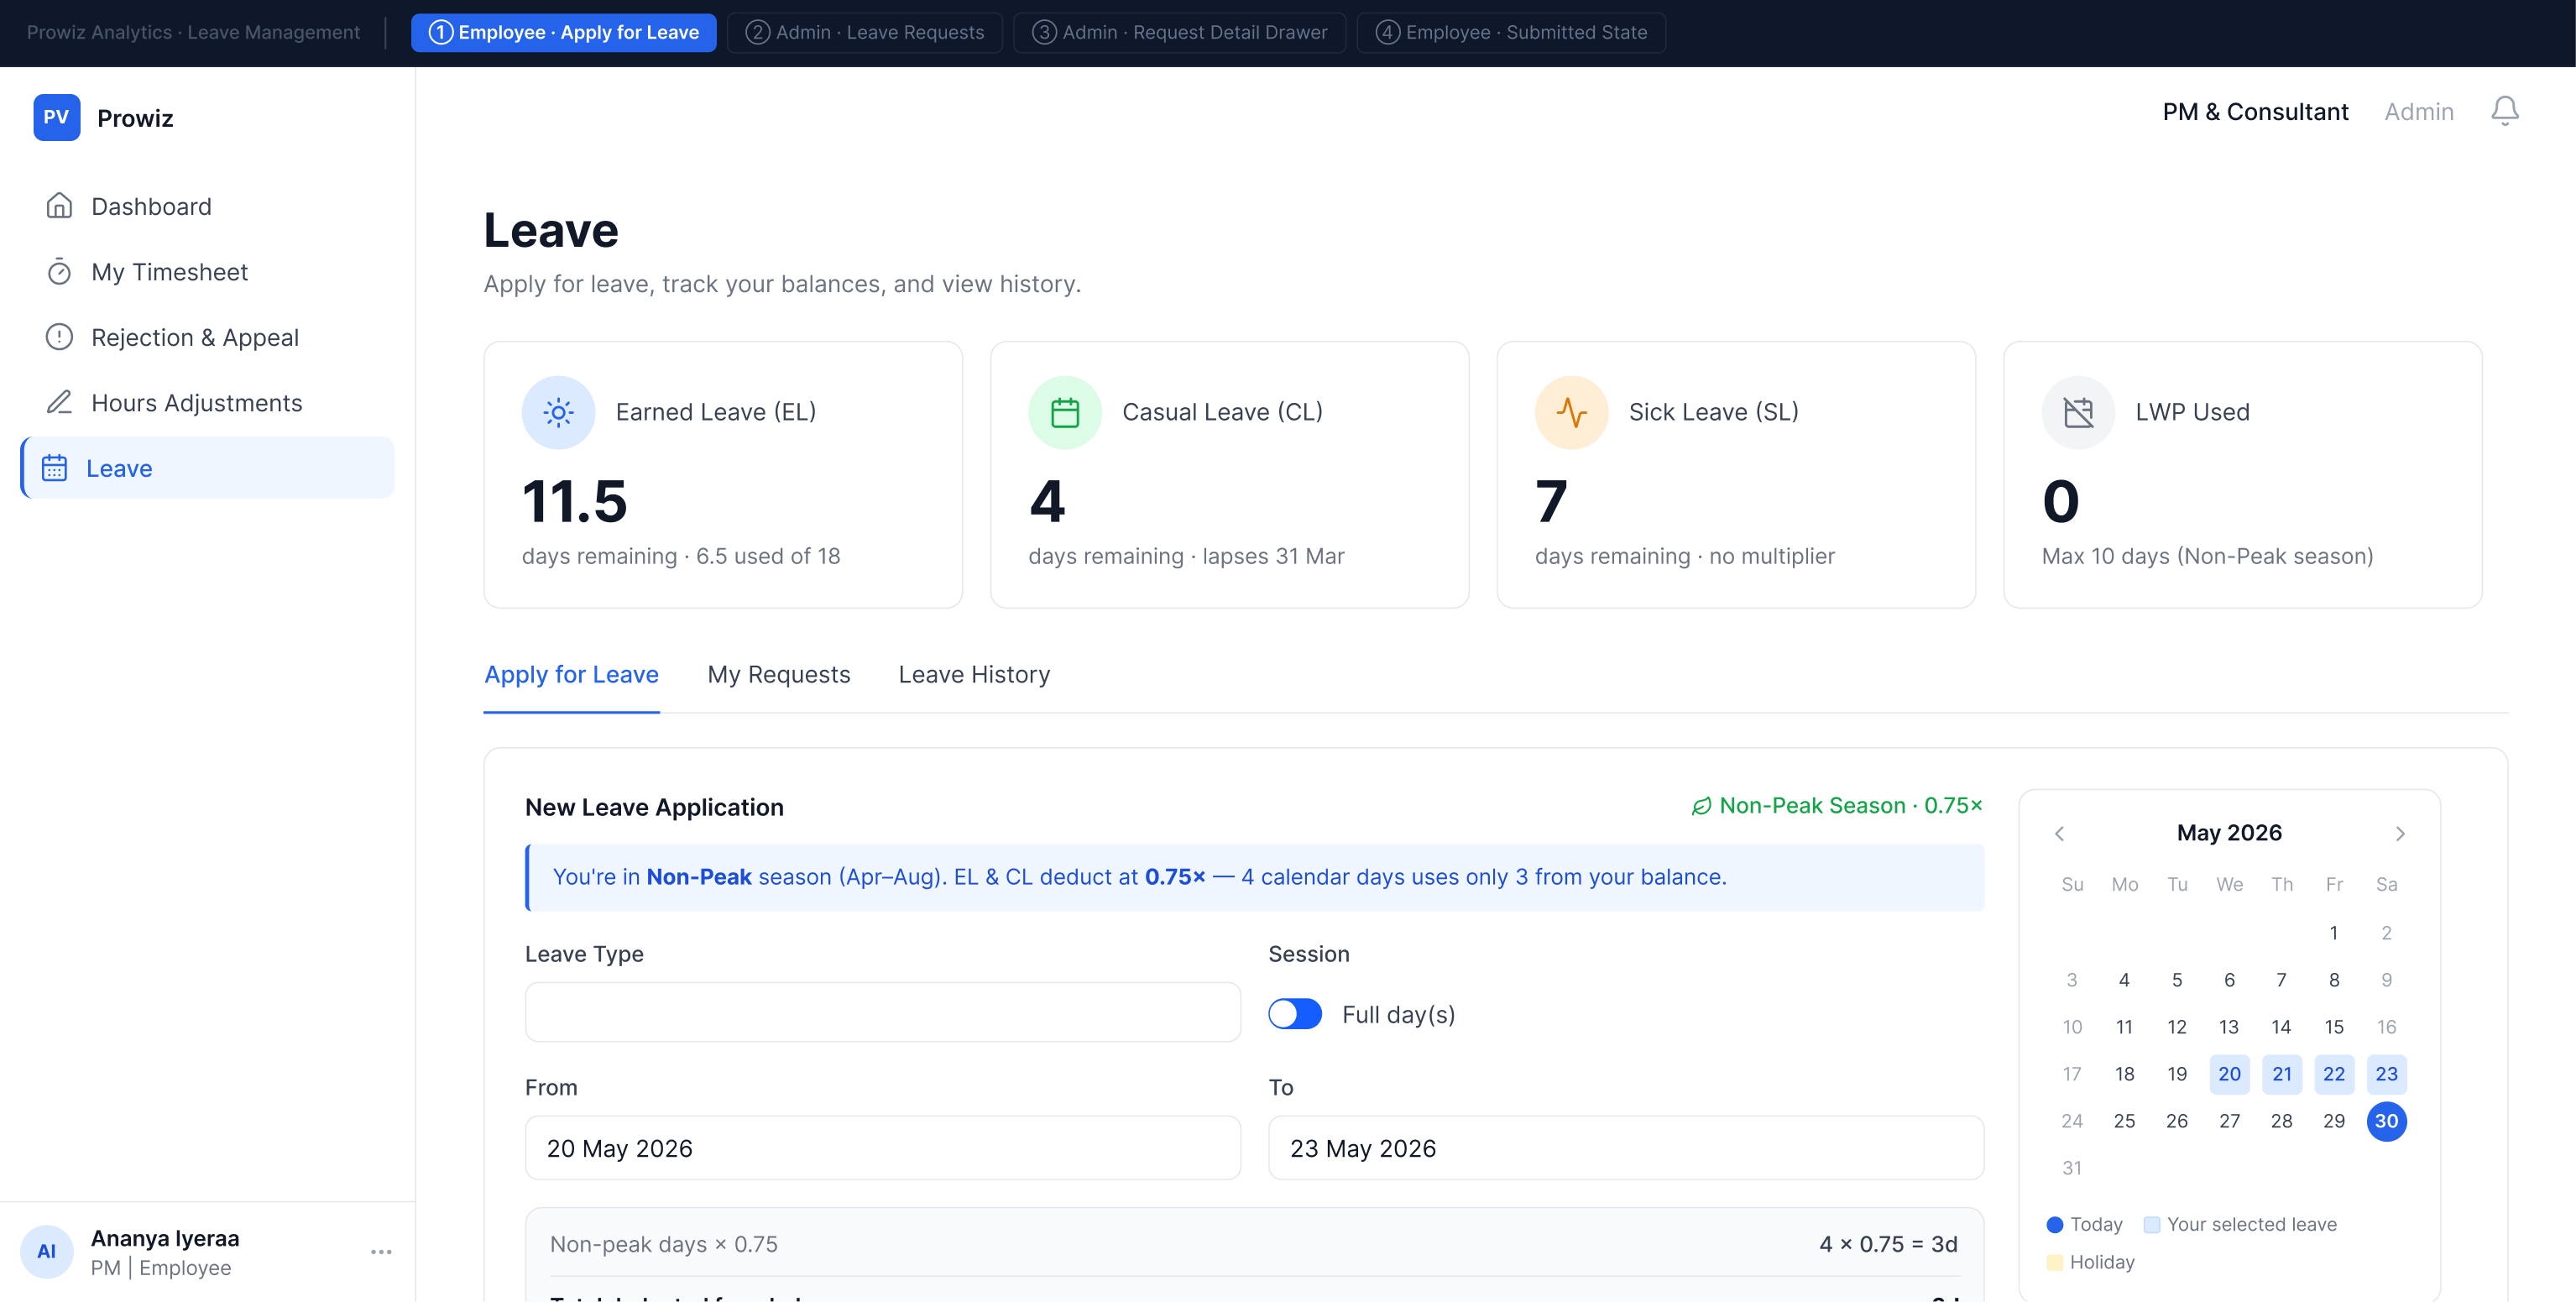Click 'Prowiz' brand name in sidebar

click(135, 118)
